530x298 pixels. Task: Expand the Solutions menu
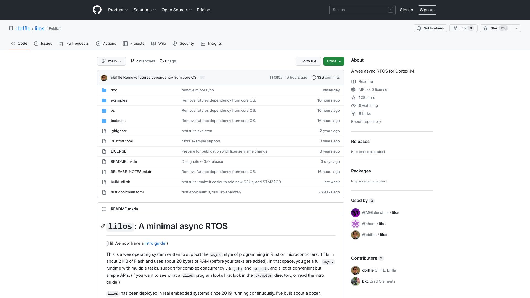[x=145, y=10]
